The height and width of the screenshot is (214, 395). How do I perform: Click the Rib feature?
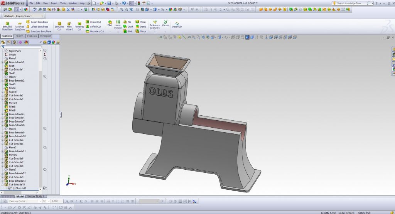click(x=127, y=22)
